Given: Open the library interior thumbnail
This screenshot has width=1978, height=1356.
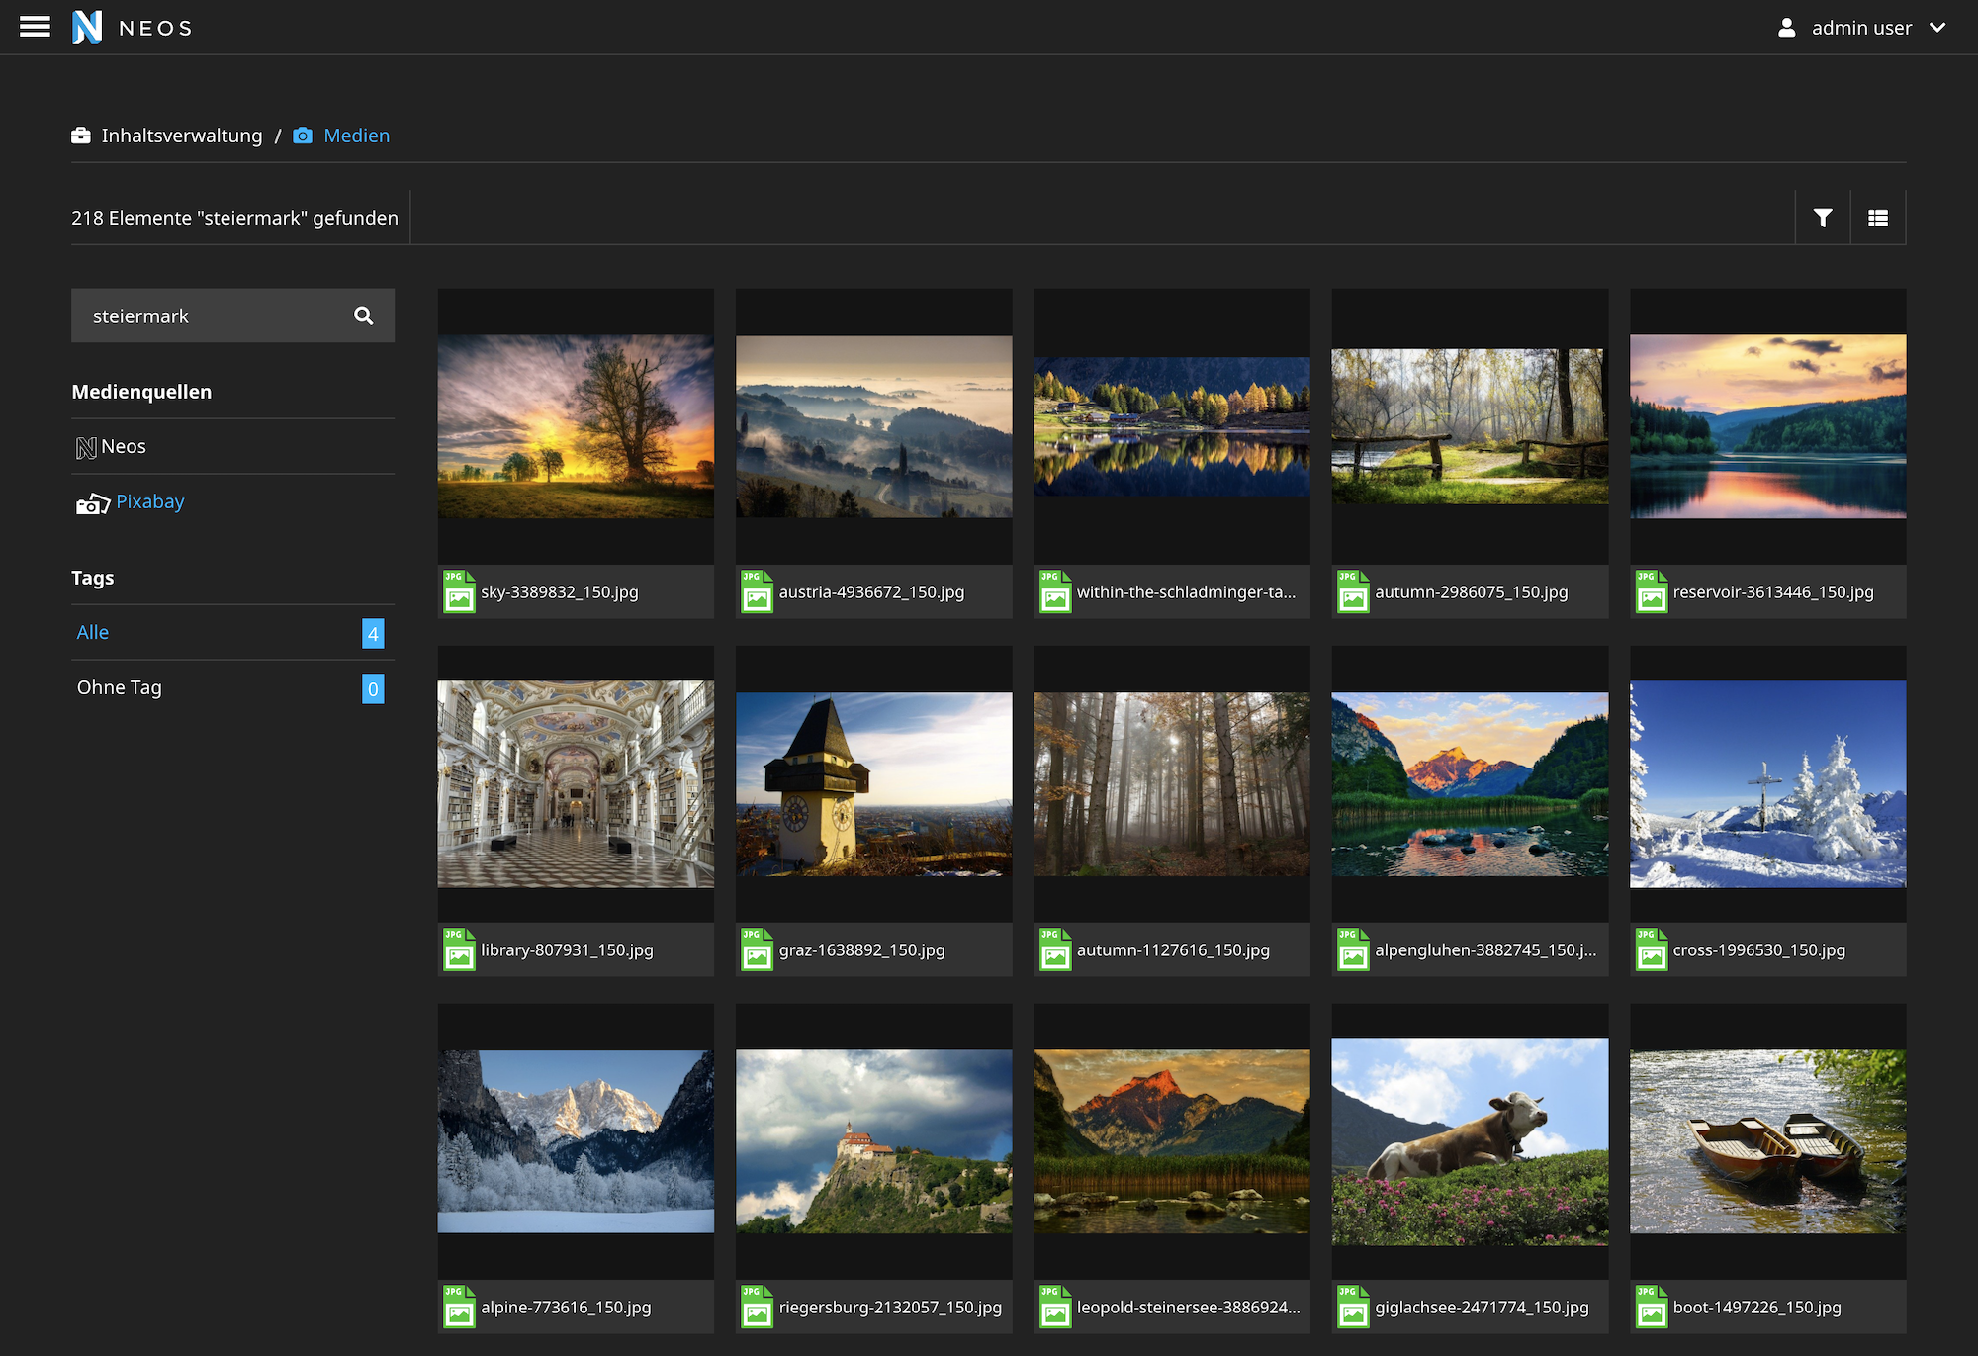Looking at the screenshot, I should pos(576,783).
